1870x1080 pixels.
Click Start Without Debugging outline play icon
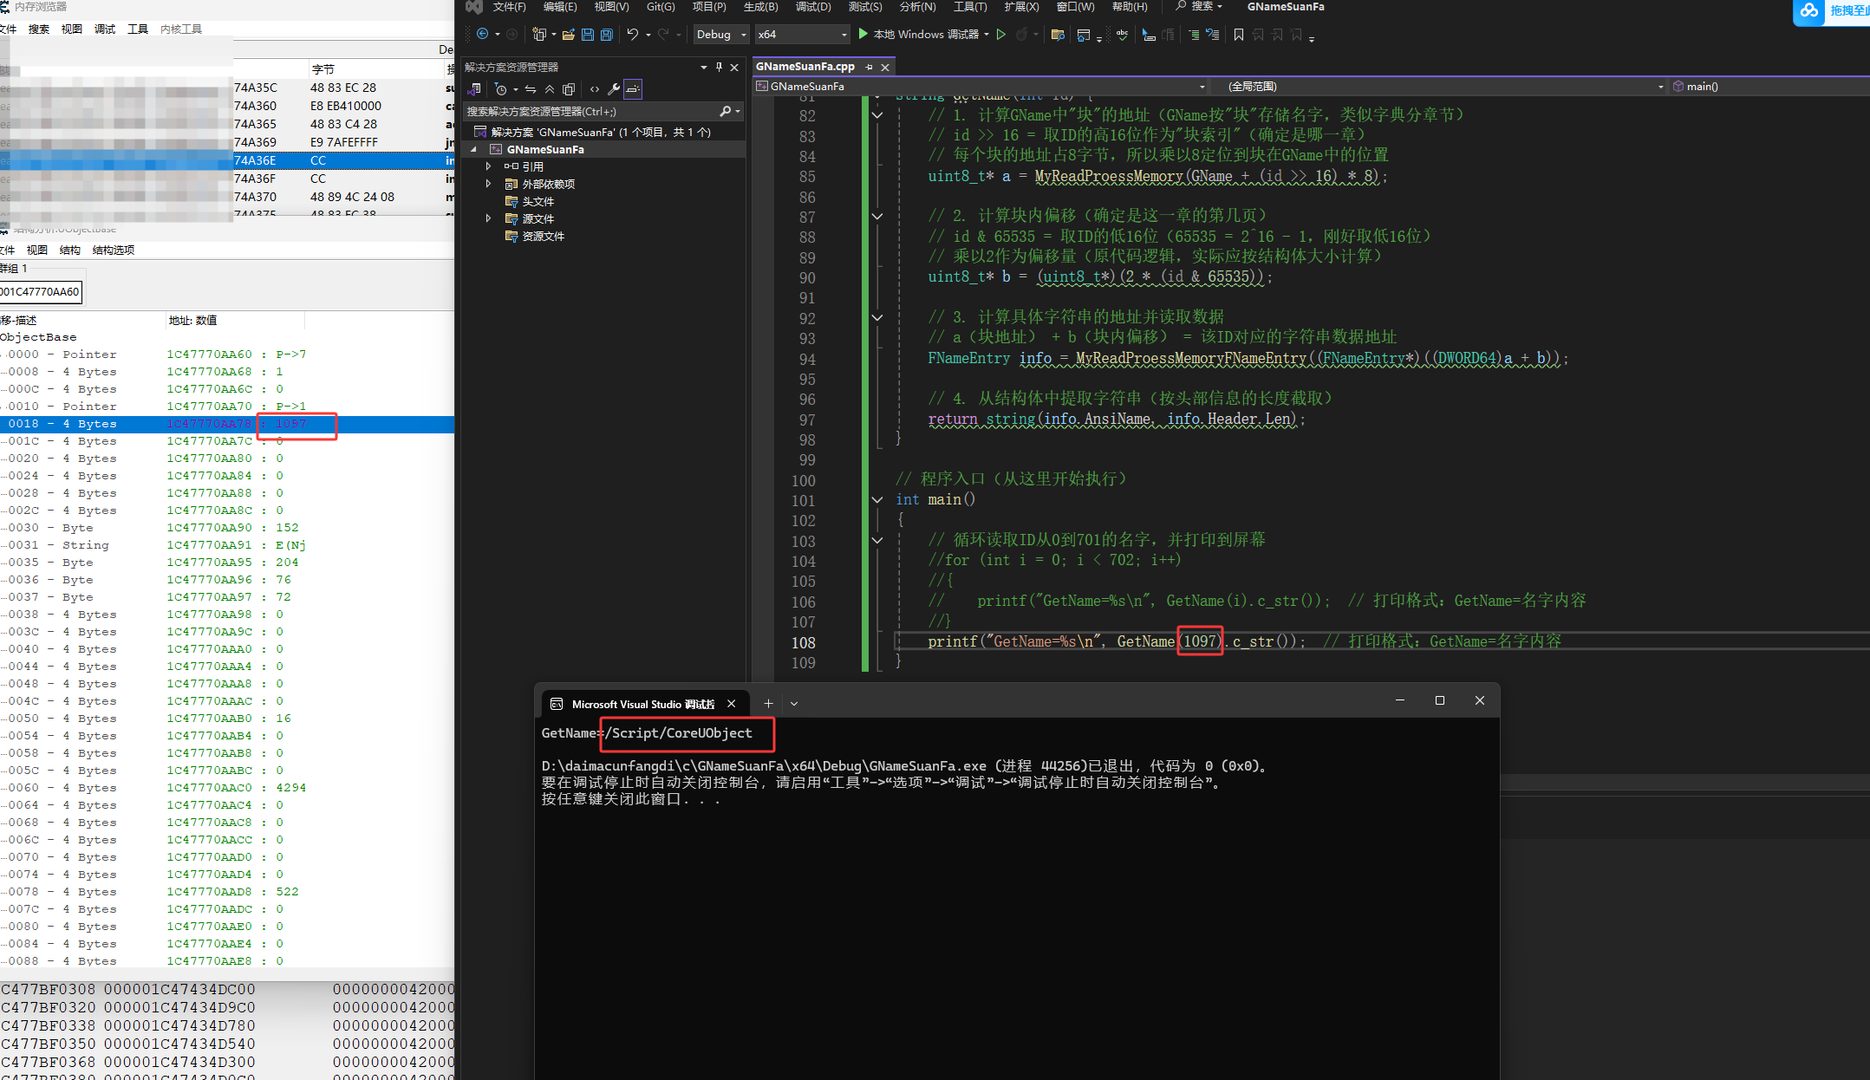coord(1001,35)
